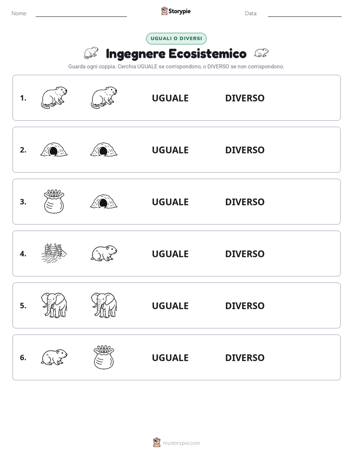This screenshot has width=353, height=457.
Task: Click the beaver dam image in row 4
Action: click(x=54, y=253)
